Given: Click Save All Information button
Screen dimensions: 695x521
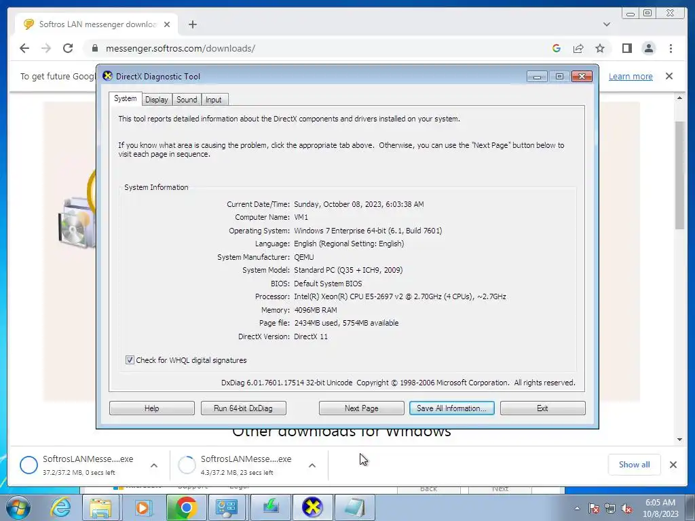Looking at the screenshot, I should [x=451, y=408].
